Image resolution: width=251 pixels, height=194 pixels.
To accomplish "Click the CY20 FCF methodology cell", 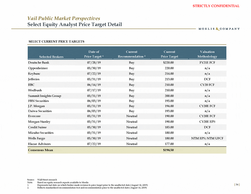I will (207, 85).
